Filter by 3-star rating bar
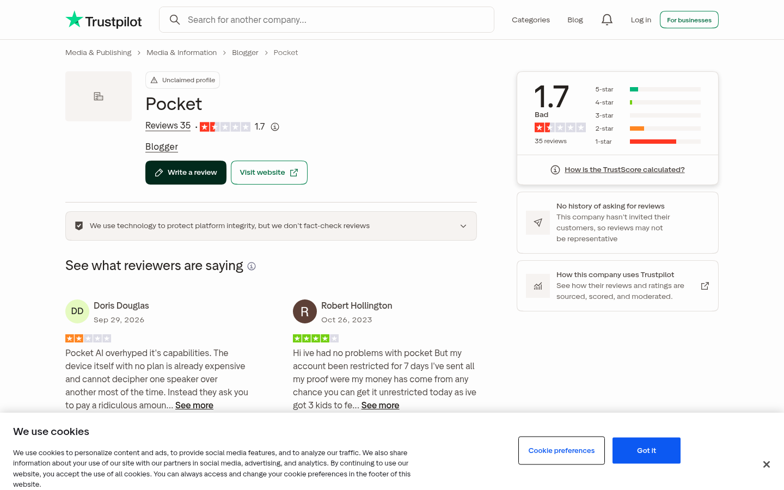784x490 pixels. [648, 115]
